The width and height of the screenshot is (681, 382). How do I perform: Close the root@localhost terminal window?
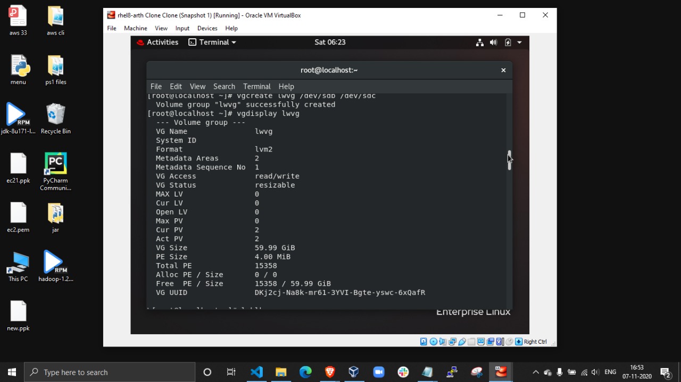pyautogui.click(x=503, y=70)
